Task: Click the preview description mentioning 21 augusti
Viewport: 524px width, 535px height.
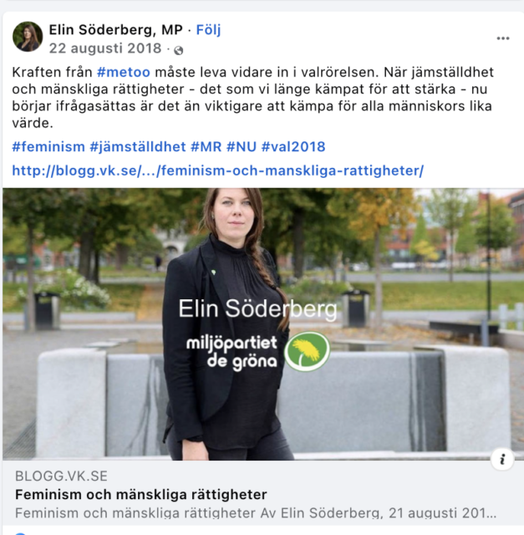Action: click(x=256, y=512)
